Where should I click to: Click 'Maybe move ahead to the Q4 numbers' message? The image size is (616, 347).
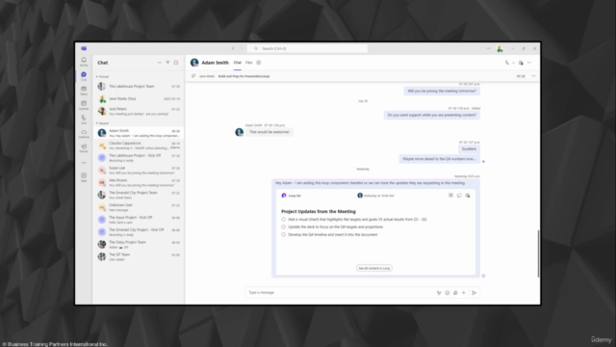(x=439, y=159)
